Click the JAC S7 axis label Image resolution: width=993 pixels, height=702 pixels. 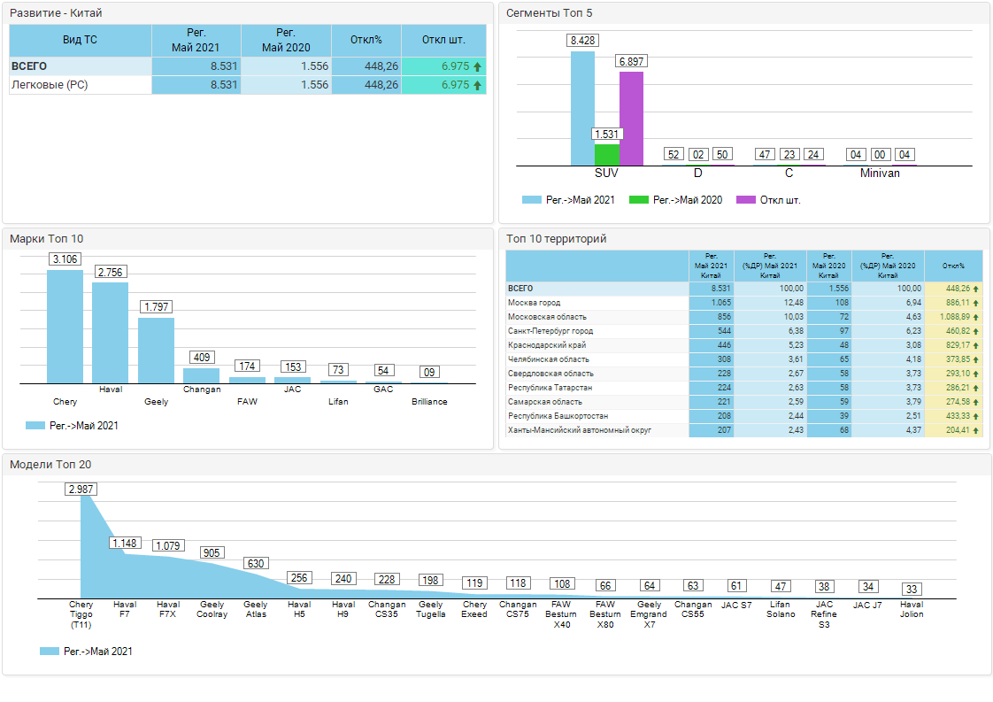pos(736,605)
